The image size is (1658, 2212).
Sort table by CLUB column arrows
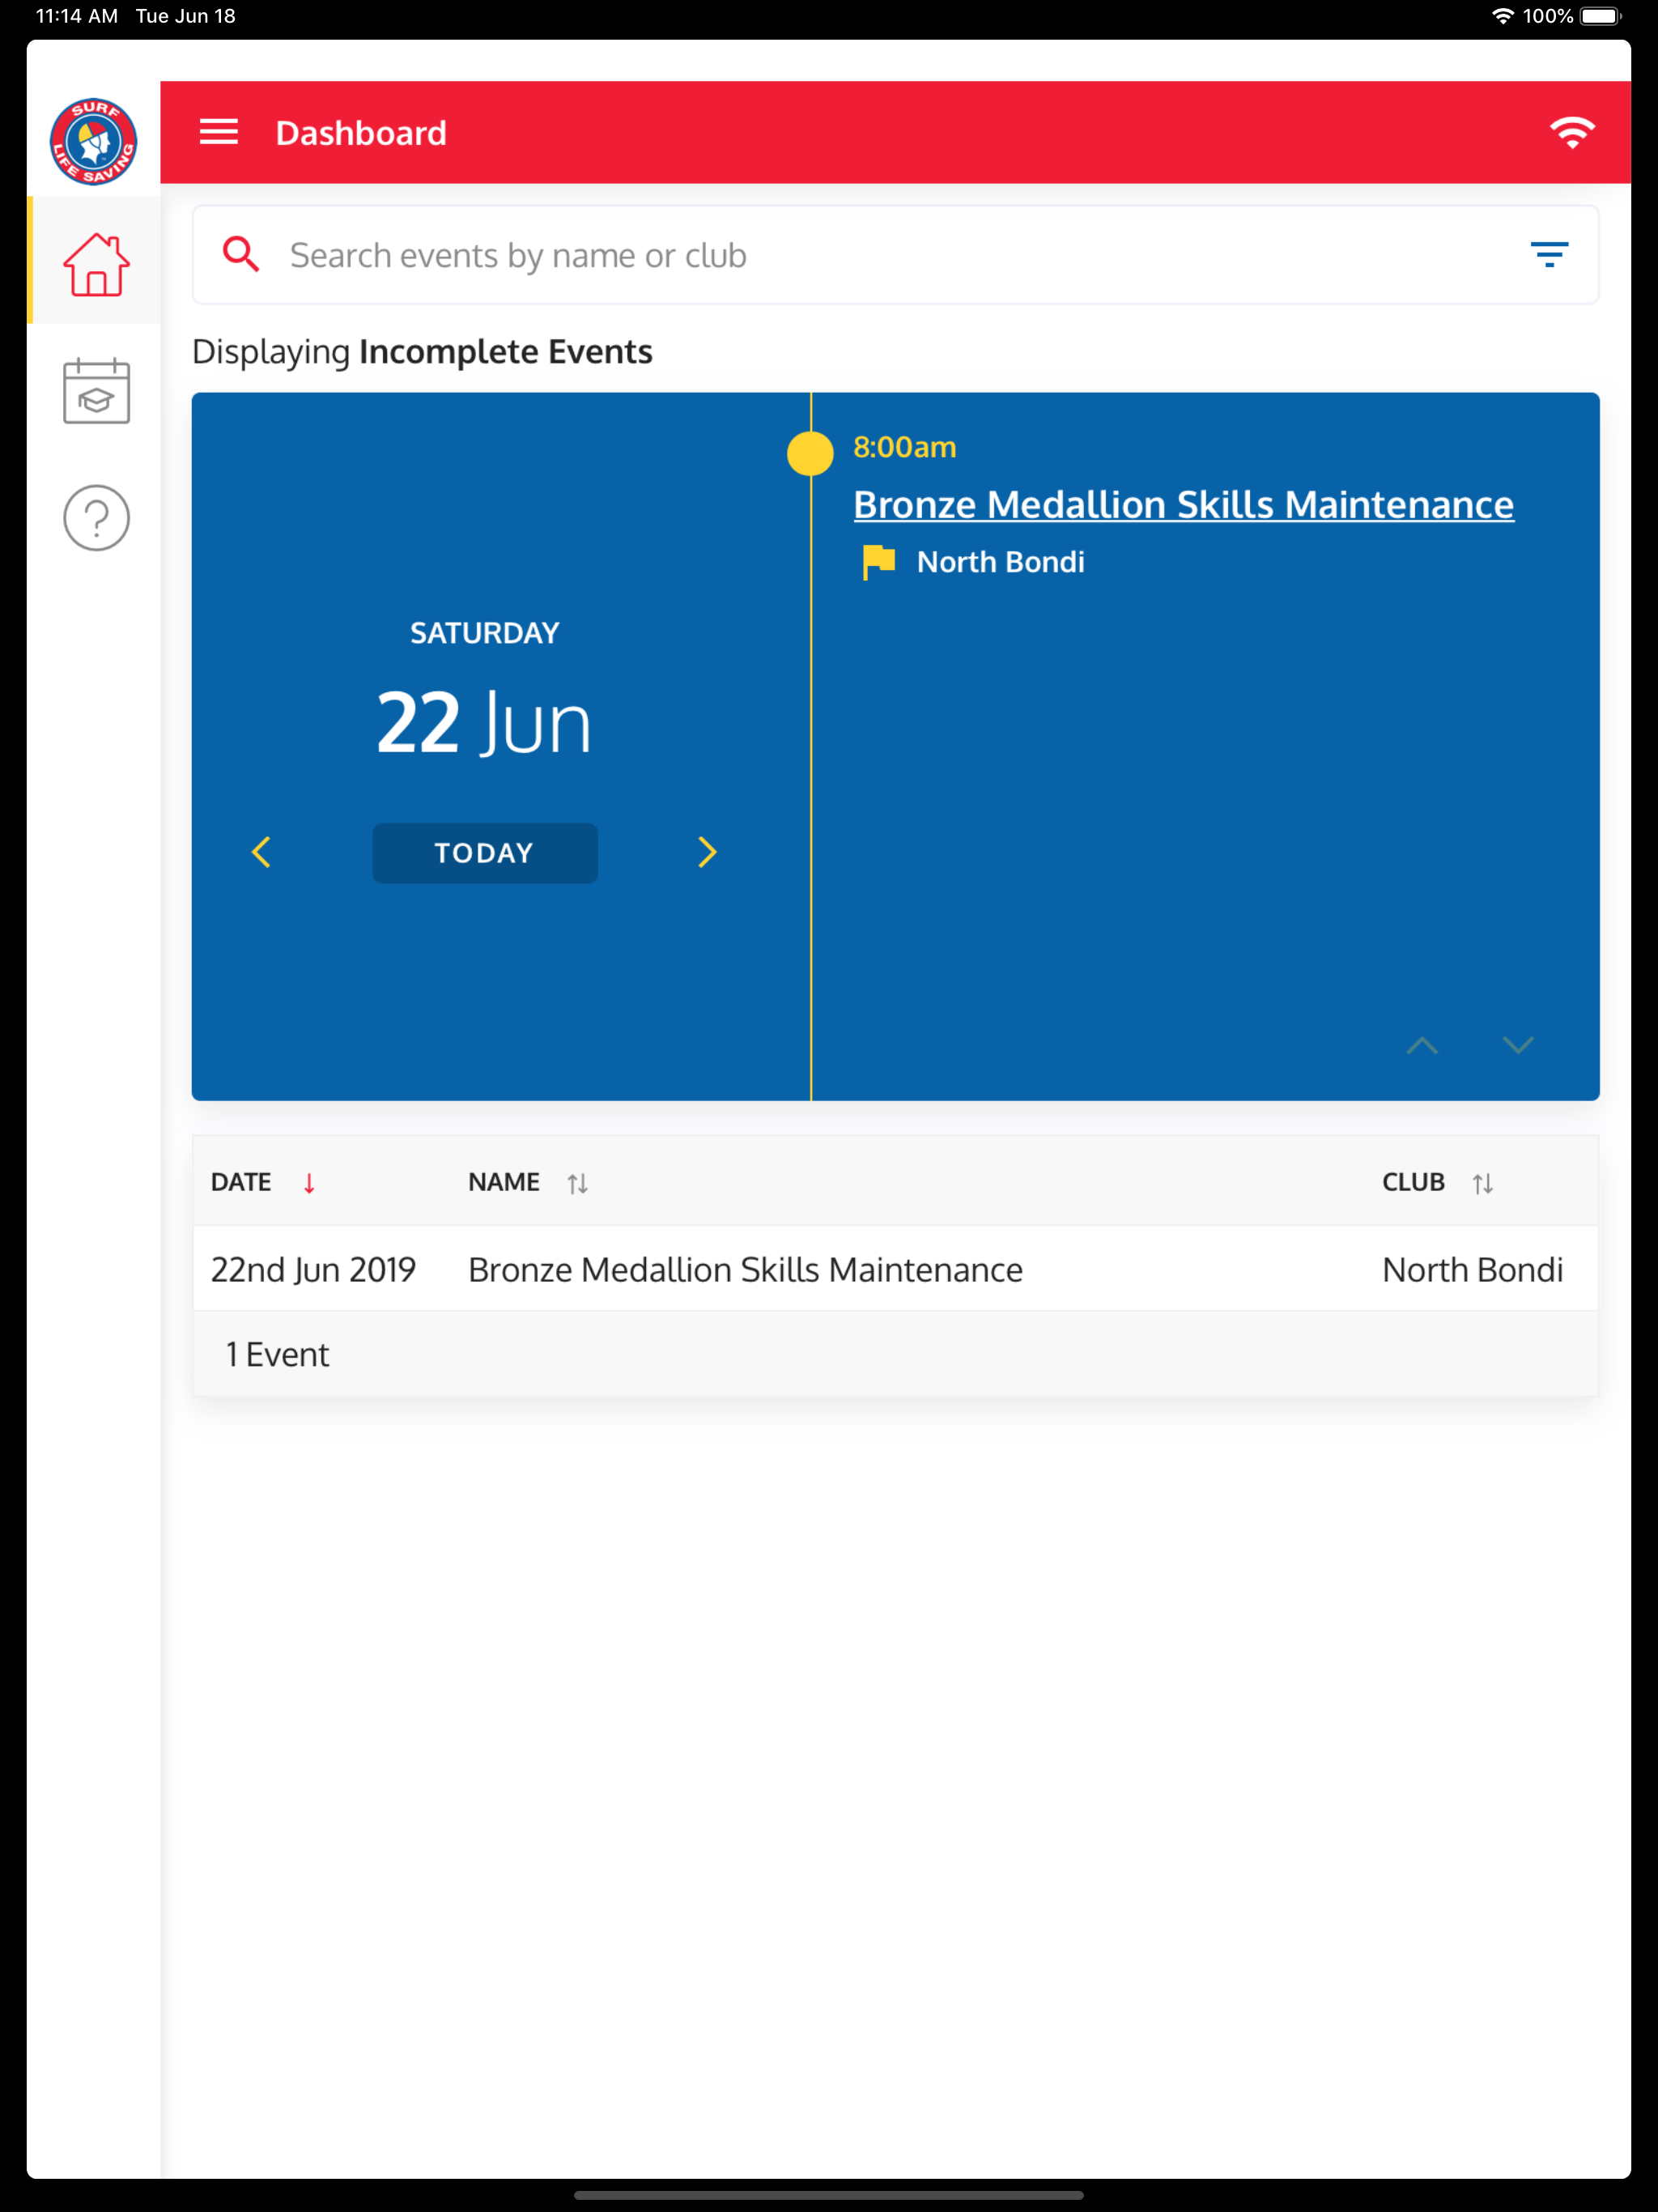(1482, 1183)
